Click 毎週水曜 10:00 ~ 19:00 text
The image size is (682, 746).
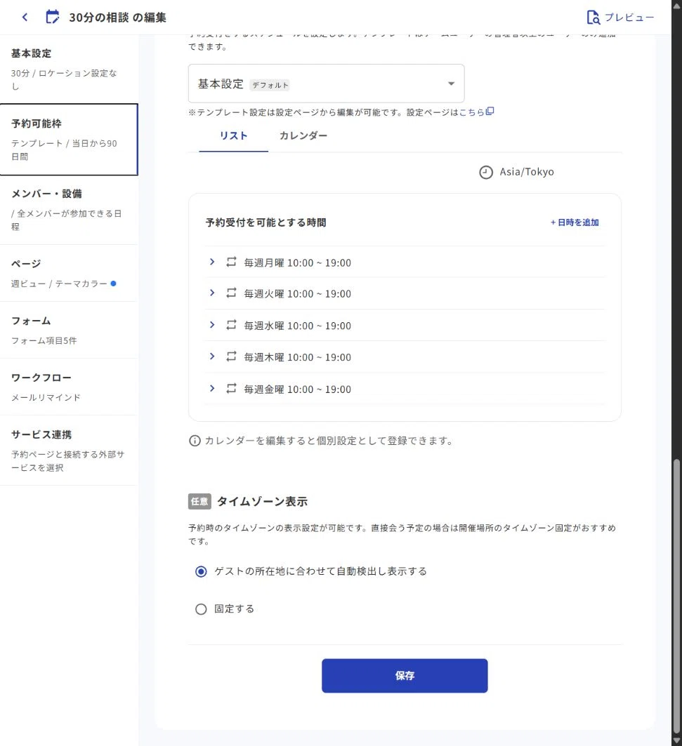[x=298, y=326]
